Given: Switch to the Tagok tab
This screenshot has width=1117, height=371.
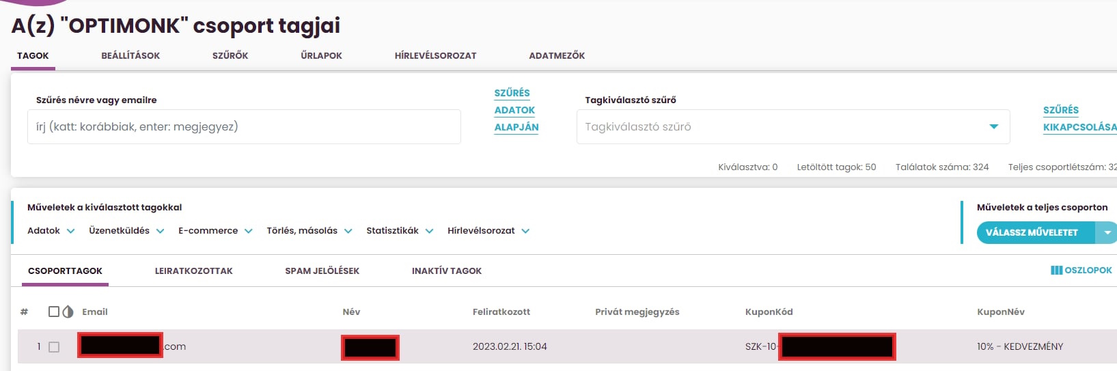Looking at the screenshot, I should pos(33,56).
